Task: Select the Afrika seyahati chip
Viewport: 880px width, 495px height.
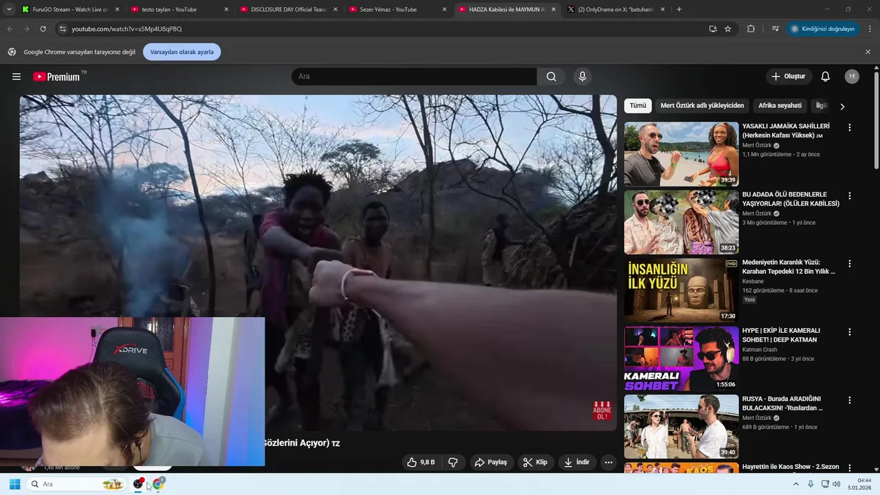Action: tap(780, 106)
